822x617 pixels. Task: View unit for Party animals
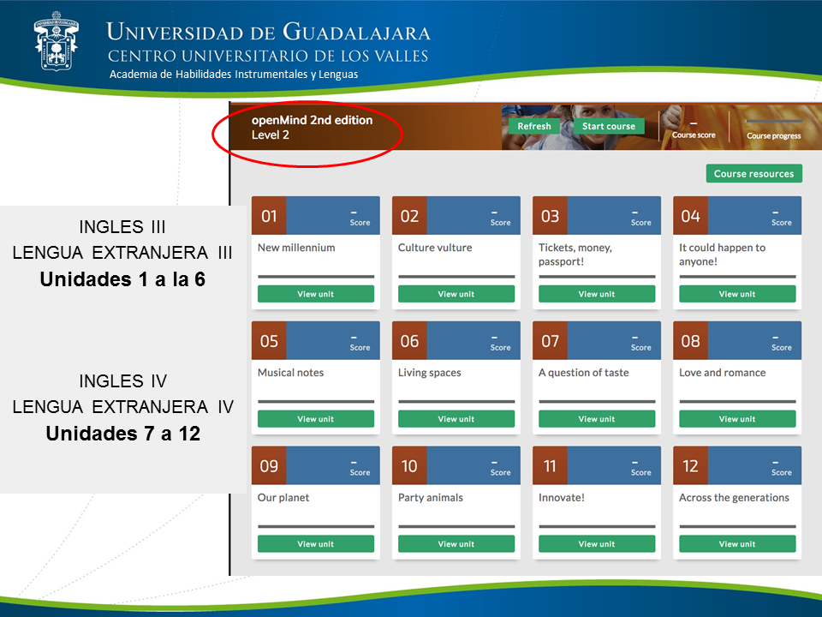pyautogui.click(x=456, y=543)
